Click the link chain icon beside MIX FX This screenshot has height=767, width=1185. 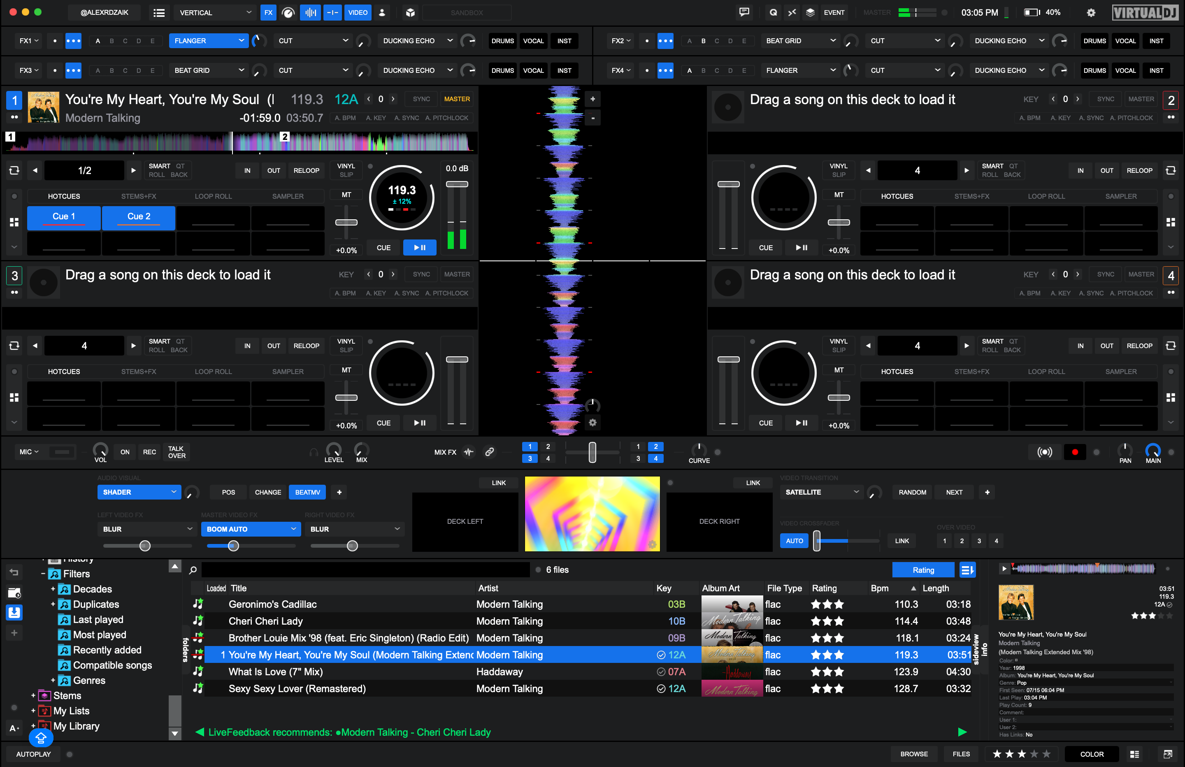tap(490, 452)
